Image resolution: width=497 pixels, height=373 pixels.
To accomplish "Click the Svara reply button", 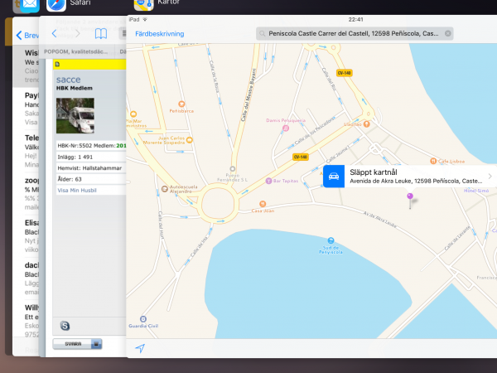I will [x=76, y=343].
